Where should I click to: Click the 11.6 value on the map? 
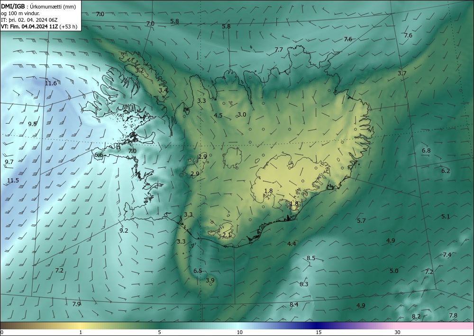click(51, 83)
